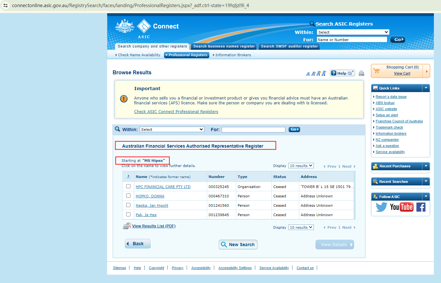Tick the HOPKO, DONNA checkbox
This screenshot has height=283, width=441.
coord(128,196)
